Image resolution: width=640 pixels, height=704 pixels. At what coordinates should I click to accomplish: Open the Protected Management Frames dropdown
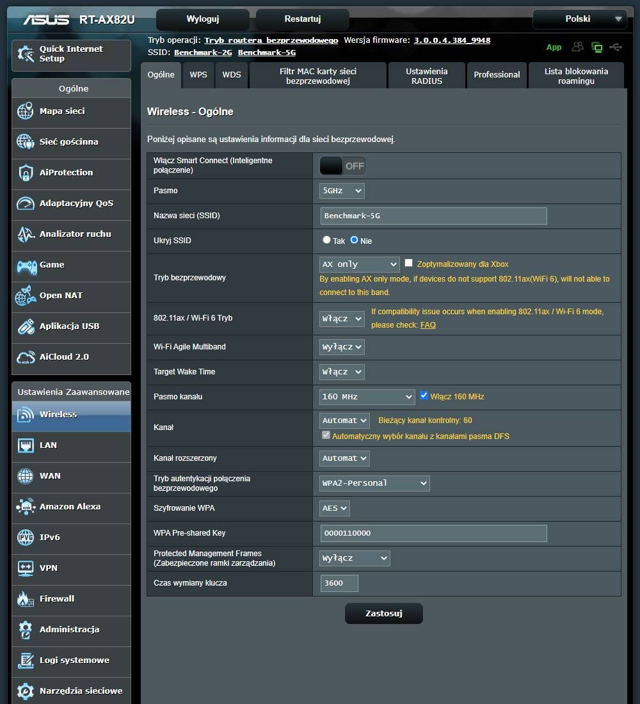(x=355, y=559)
